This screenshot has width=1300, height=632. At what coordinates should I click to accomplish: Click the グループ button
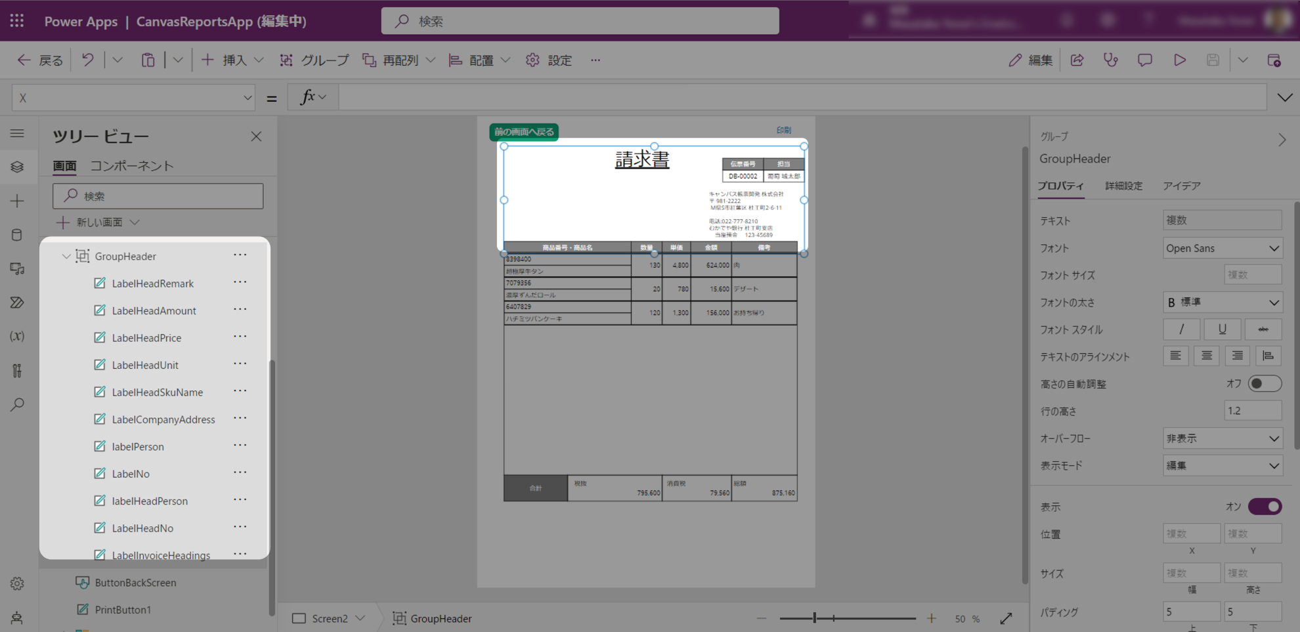(x=314, y=60)
